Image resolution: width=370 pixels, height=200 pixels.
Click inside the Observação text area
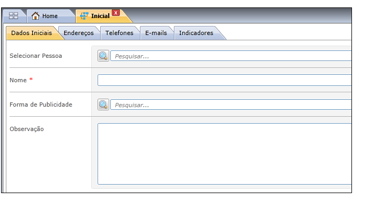224,154
